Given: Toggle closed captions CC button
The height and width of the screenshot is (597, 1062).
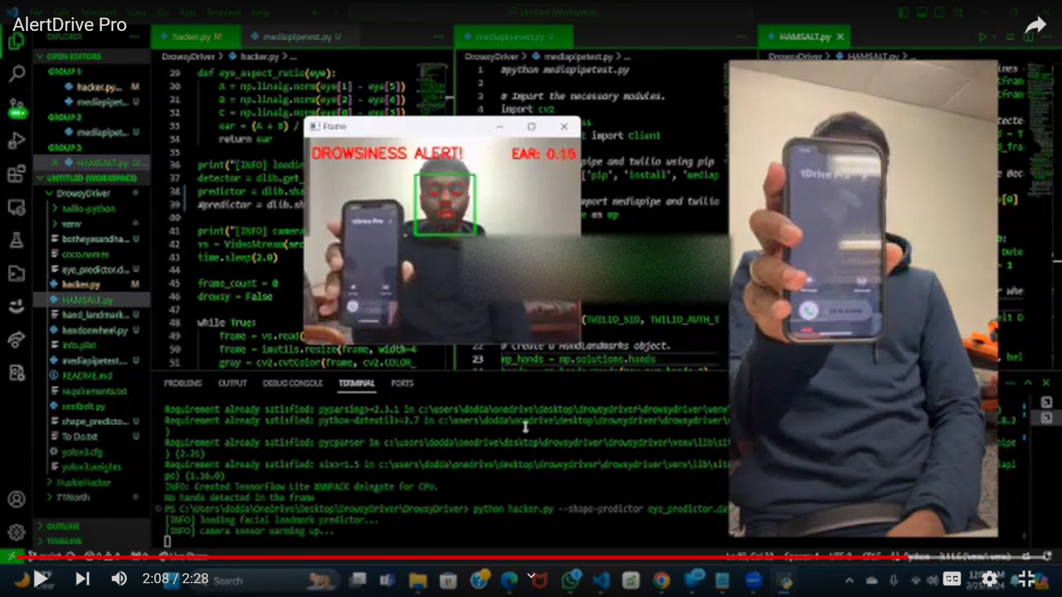Looking at the screenshot, I should [x=952, y=579].
